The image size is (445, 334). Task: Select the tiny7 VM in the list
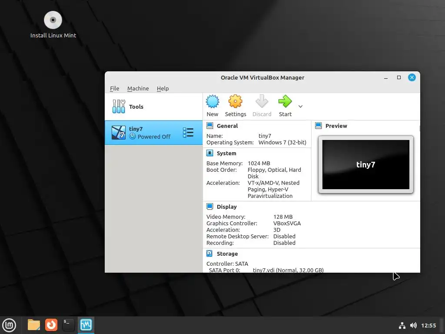tap(153, 133)
